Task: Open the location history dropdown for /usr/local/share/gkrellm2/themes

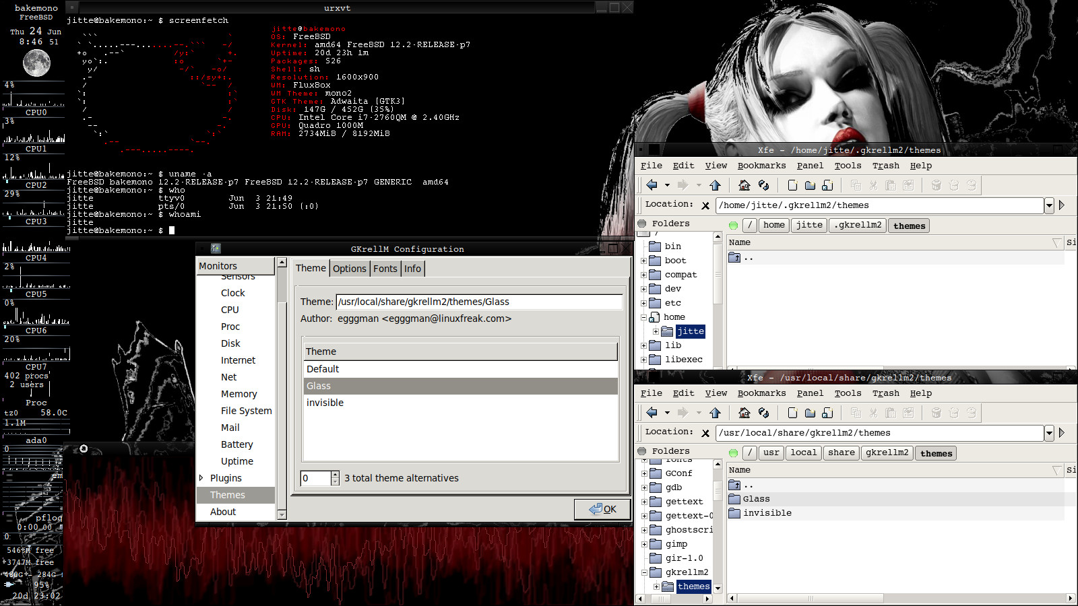Action: 1049,434
